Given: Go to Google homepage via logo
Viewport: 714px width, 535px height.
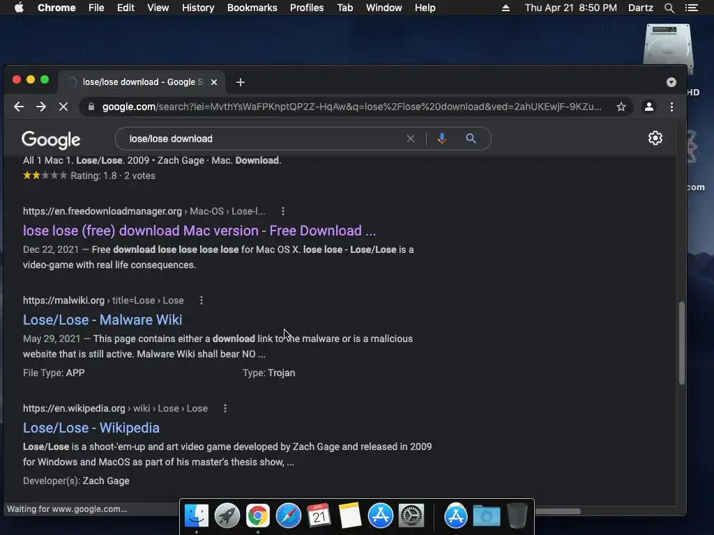Looking at the screenshot, I should pyautogui.click(x=51, y=140).
